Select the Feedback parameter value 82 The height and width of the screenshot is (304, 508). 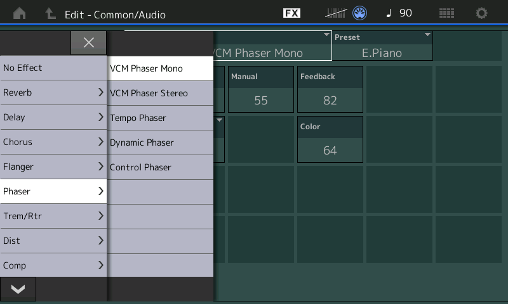[330, 100]
